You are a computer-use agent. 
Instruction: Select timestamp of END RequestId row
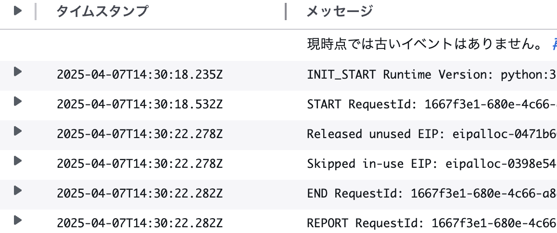click(x=139, y=194)
